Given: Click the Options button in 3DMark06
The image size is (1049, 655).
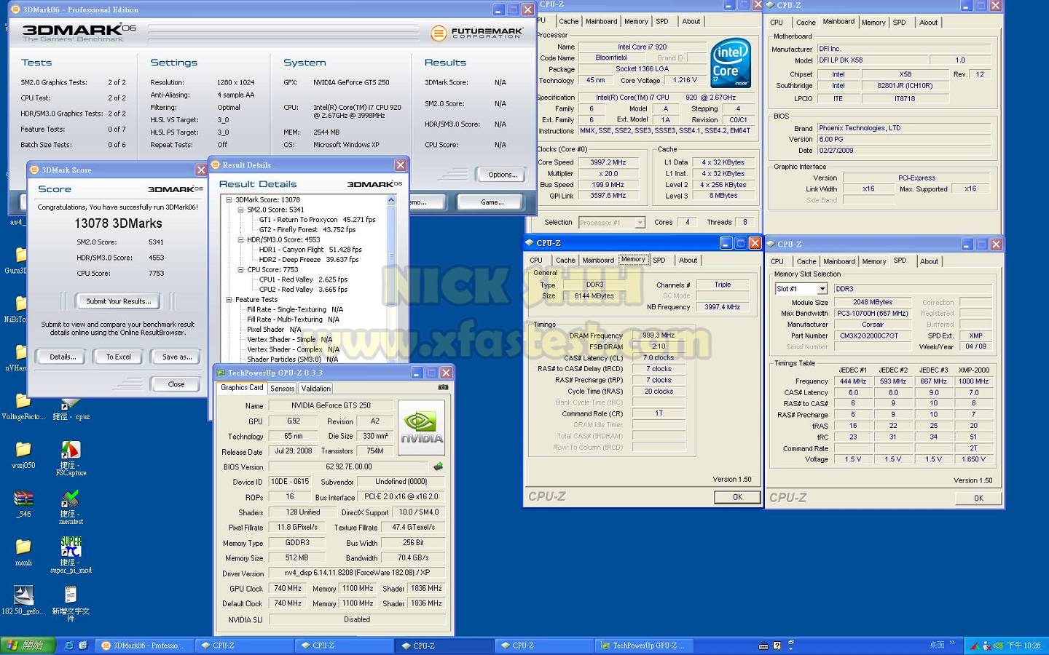Looking at the screenshot, I should [x=503, y=175].
